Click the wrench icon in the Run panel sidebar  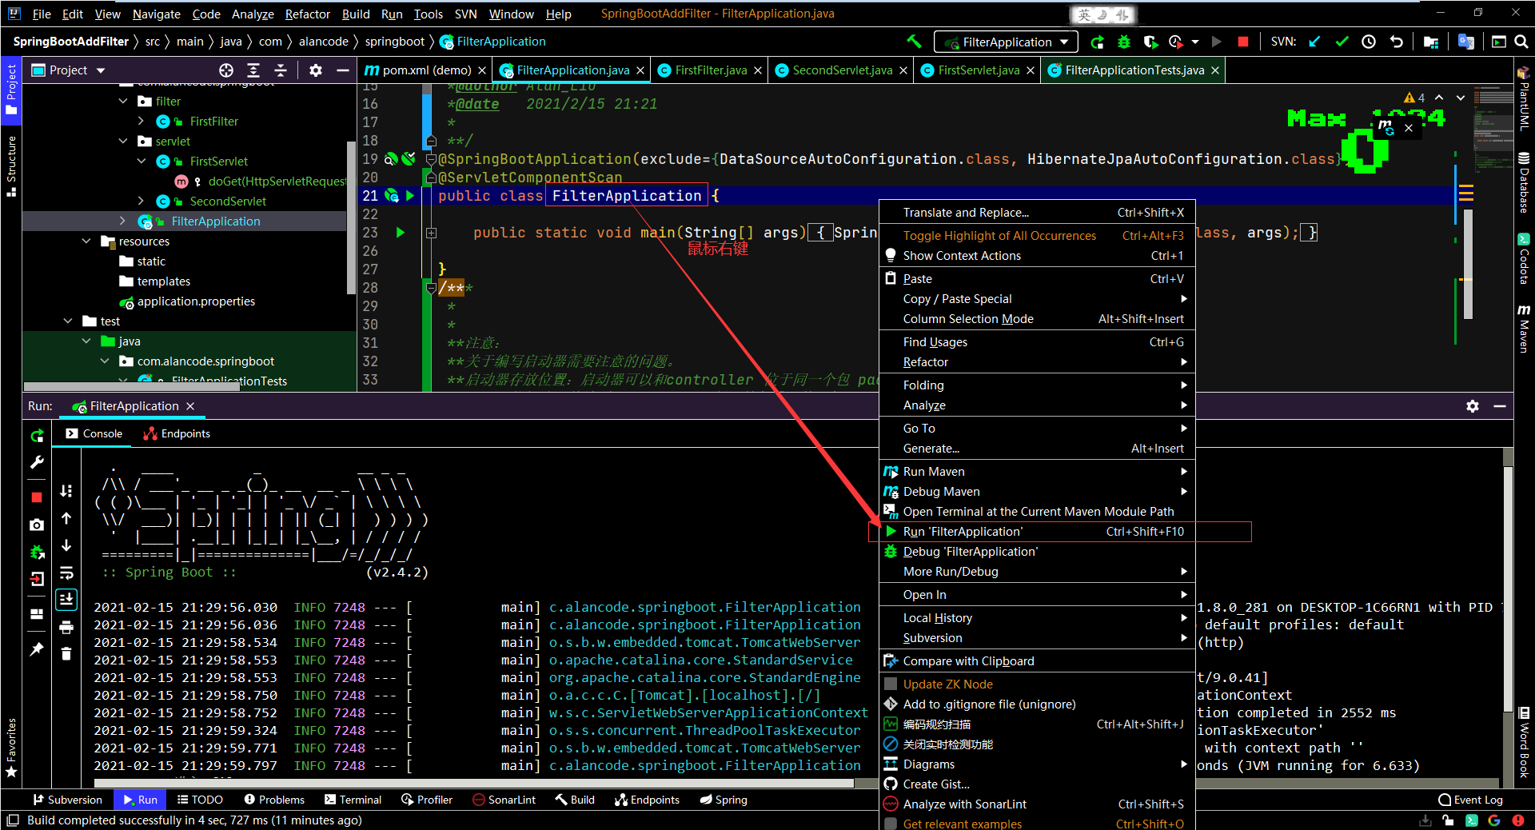point(37,462)
